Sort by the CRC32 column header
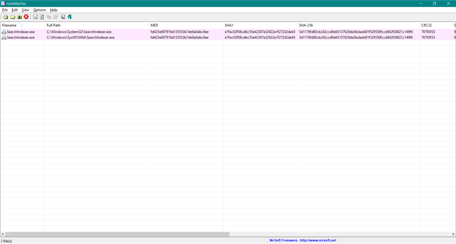Screen dimensions: 456x244 (436, 25)
